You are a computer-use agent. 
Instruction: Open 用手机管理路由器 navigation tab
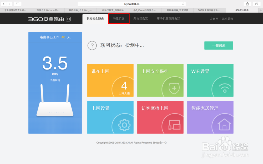click(x=168, y=18)
